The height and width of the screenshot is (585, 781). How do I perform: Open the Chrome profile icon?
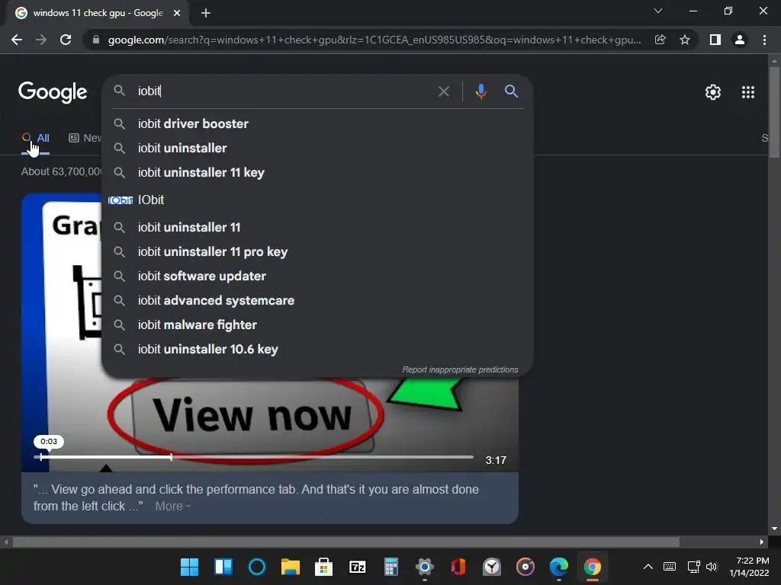click(x=740, y=40)
